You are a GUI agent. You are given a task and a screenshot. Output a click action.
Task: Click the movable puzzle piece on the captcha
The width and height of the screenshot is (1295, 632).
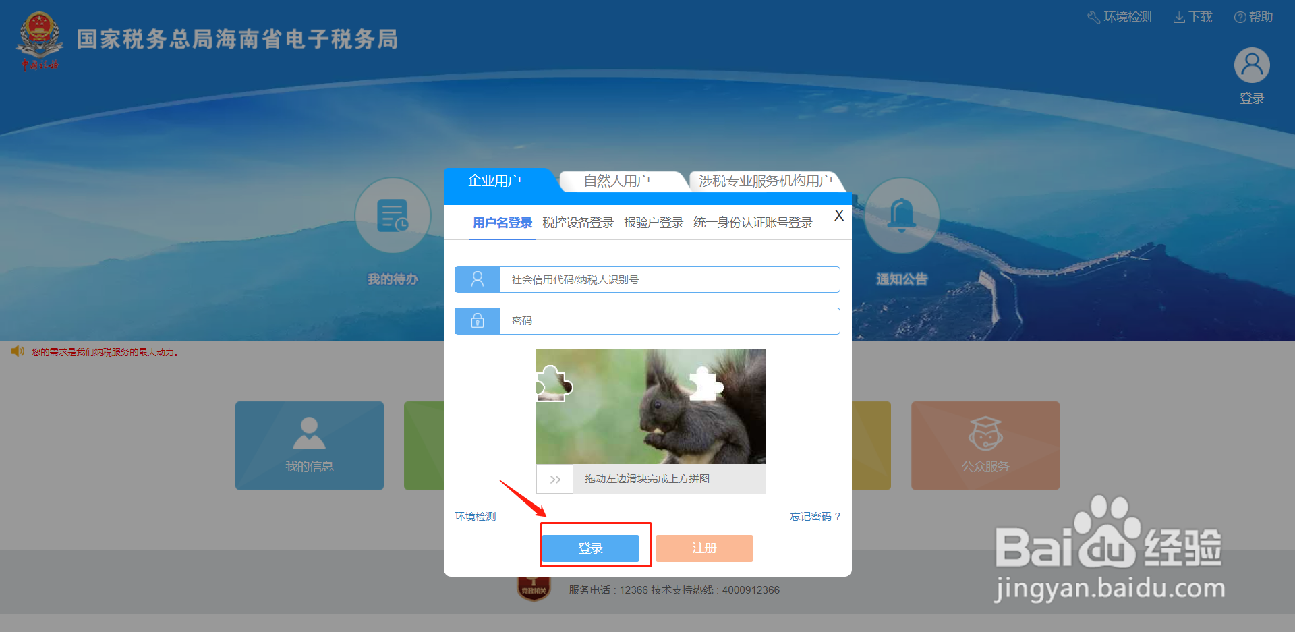tap(553, 384)
